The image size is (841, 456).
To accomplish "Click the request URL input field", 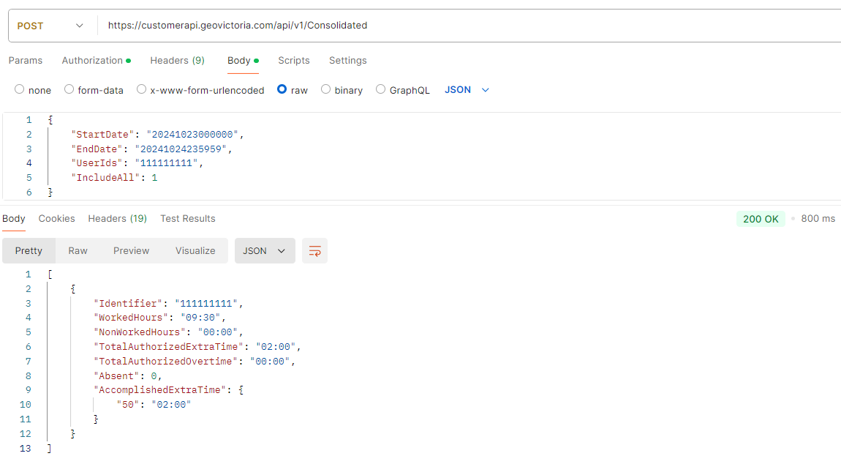I will pyautogui.click(x=468, y=26).
